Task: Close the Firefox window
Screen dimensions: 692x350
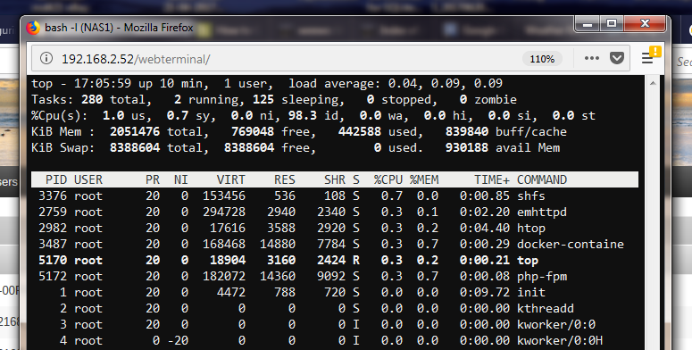Action: point(645,24)
